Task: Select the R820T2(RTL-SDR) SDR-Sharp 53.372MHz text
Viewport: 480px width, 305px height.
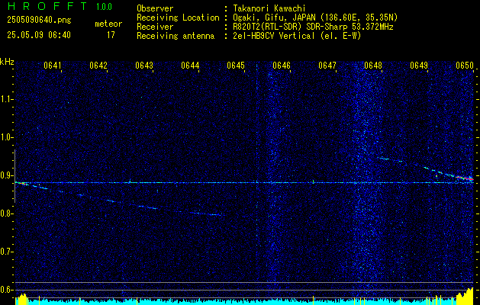Action: [x=313, y=27]
